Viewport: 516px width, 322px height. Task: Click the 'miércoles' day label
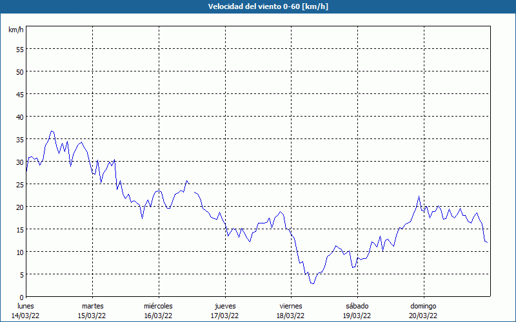(x=158, y=306)
